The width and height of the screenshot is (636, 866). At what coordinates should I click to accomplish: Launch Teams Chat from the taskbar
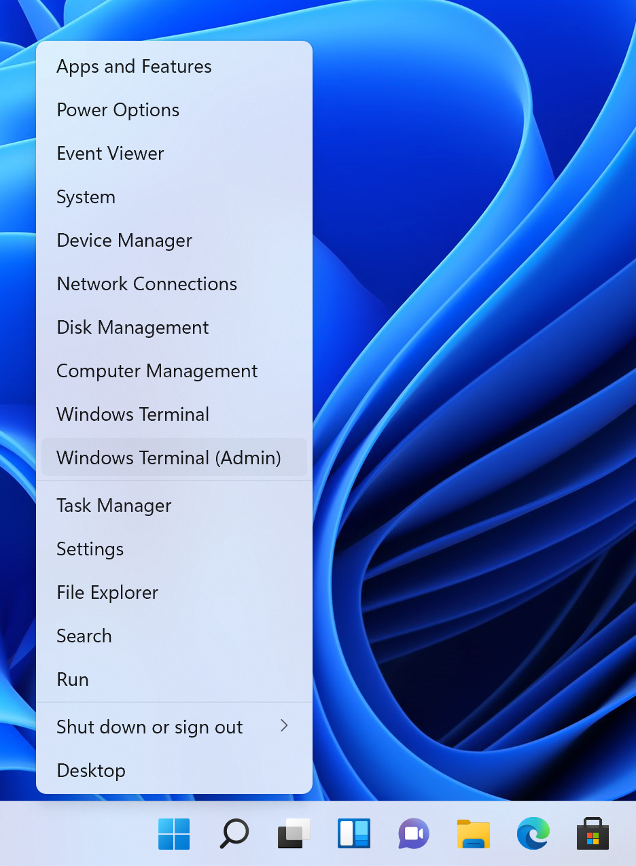(413, 833)
